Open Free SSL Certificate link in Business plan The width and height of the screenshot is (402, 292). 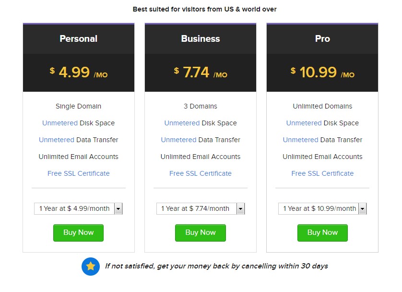tap(201, 173)
